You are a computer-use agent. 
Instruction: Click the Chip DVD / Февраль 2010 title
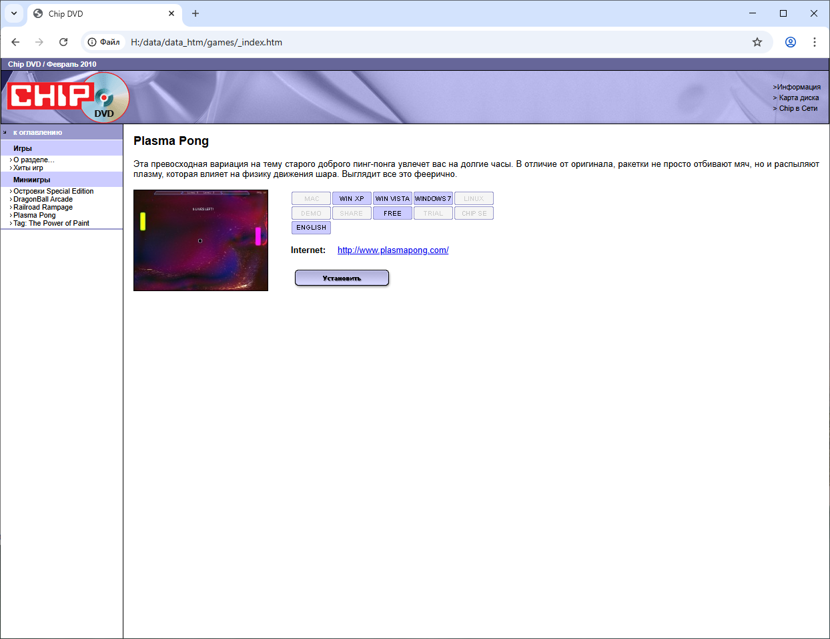click(x=52, y=64)
